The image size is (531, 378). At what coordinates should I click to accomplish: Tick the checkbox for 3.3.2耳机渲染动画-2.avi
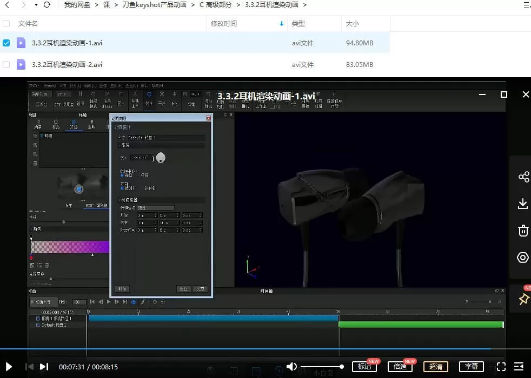click(x=6, y=64)
